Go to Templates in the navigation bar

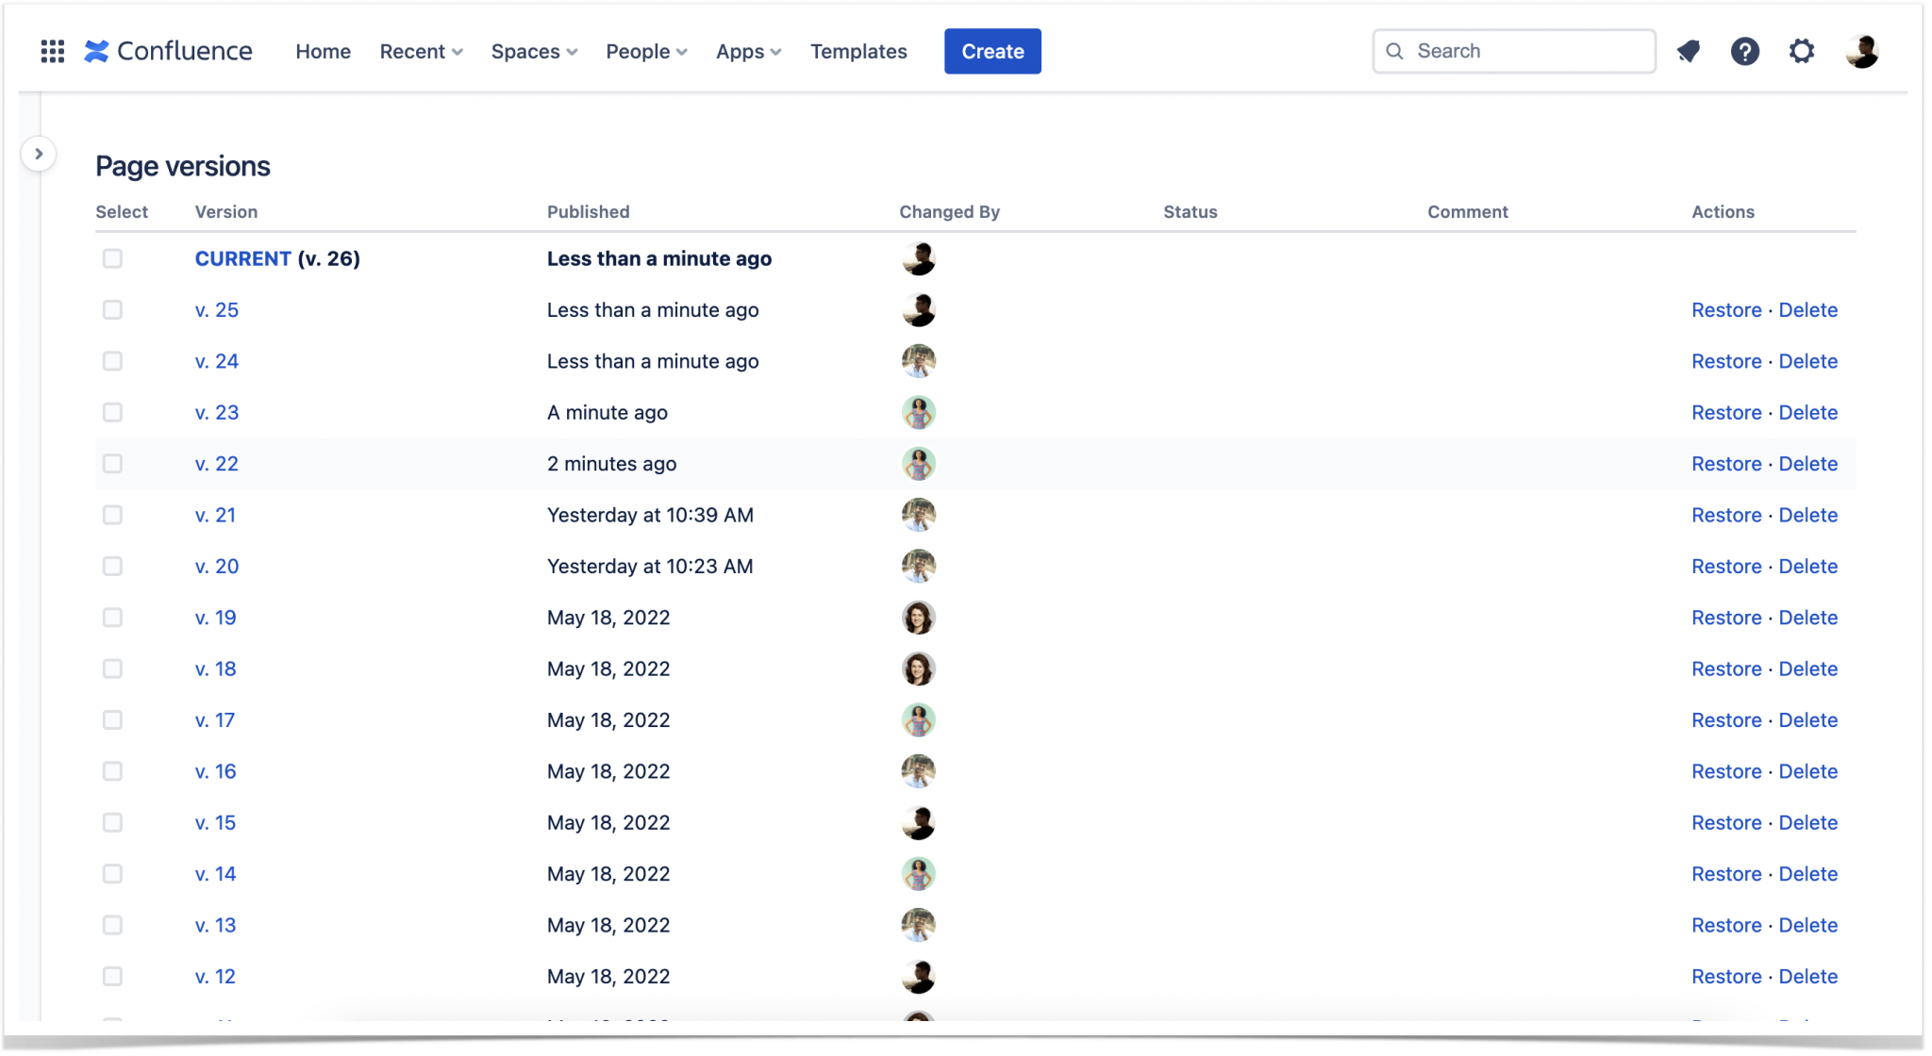[858, 51]
